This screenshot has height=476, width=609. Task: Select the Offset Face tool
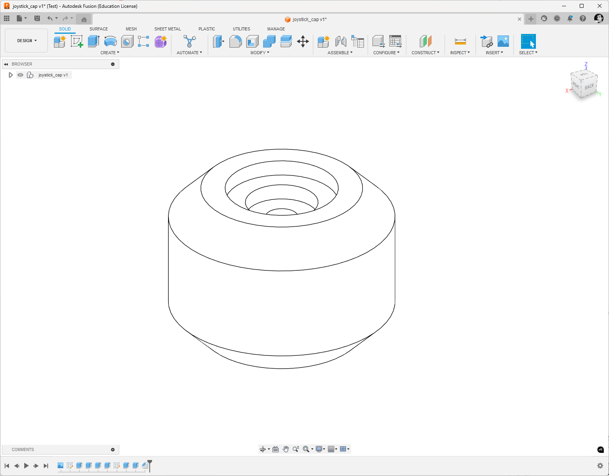(286, 41)
